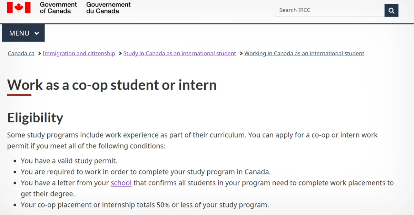This screenshot has width=414, height=215.
Task: Click chevron before Immigration and citizenship breadcrumb
Action: [40, 53]
